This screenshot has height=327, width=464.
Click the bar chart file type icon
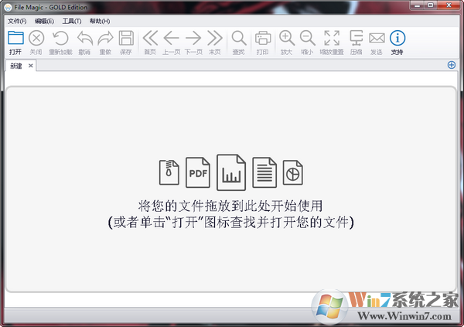pyautogui.click(x=231, y=172)
